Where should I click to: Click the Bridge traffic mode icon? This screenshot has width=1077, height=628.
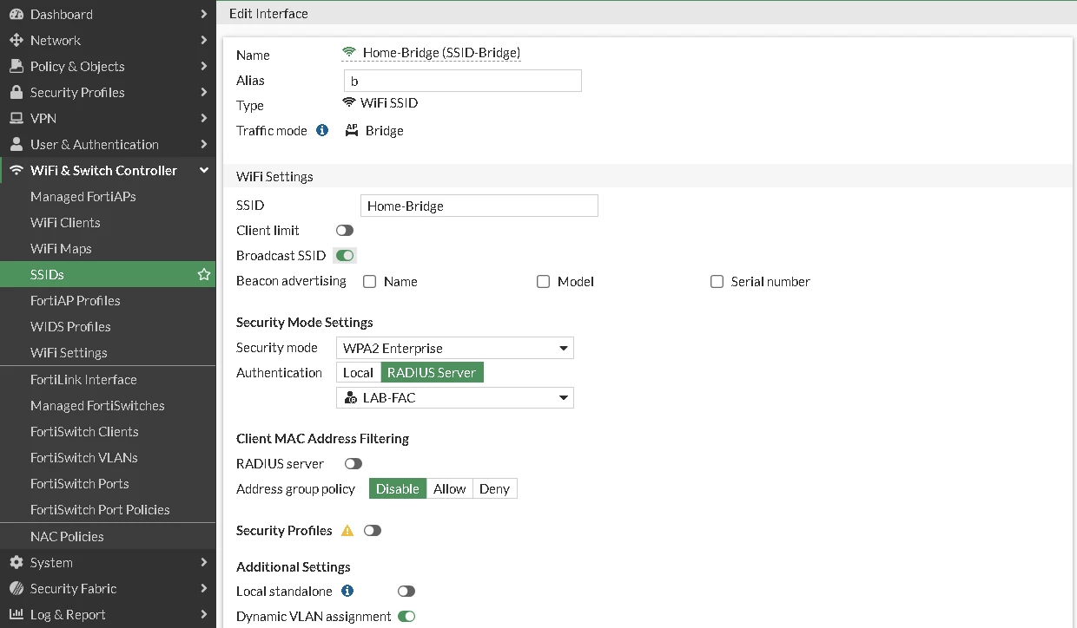352,130
